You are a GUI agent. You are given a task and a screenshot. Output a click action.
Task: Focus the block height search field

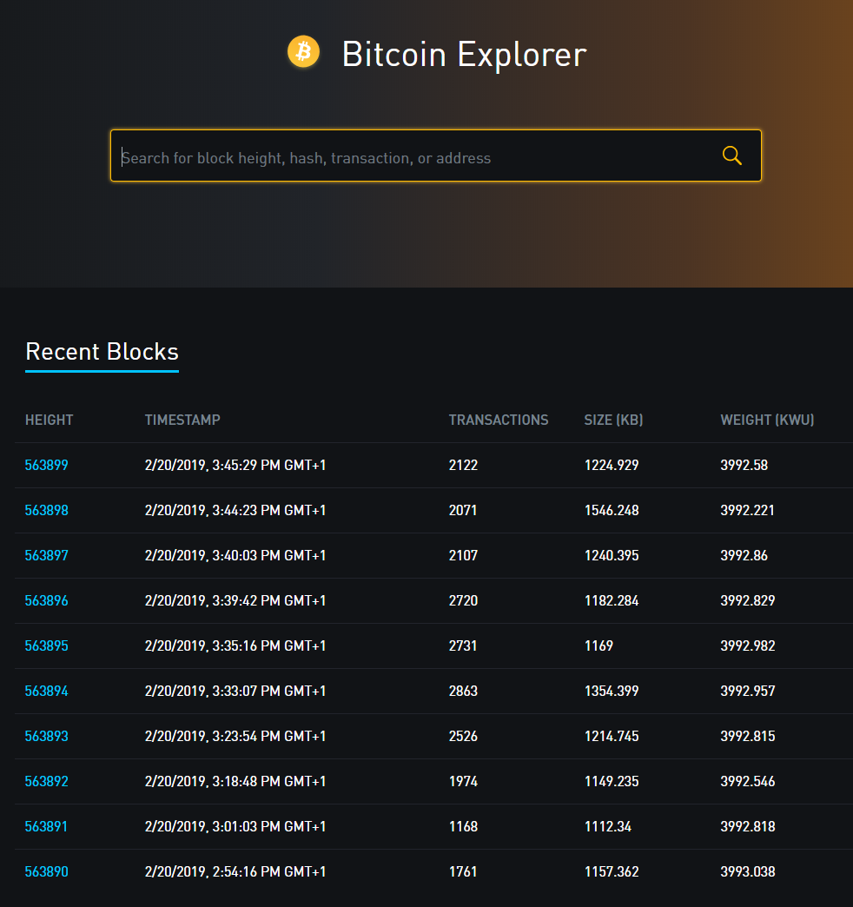click(414, 156)
